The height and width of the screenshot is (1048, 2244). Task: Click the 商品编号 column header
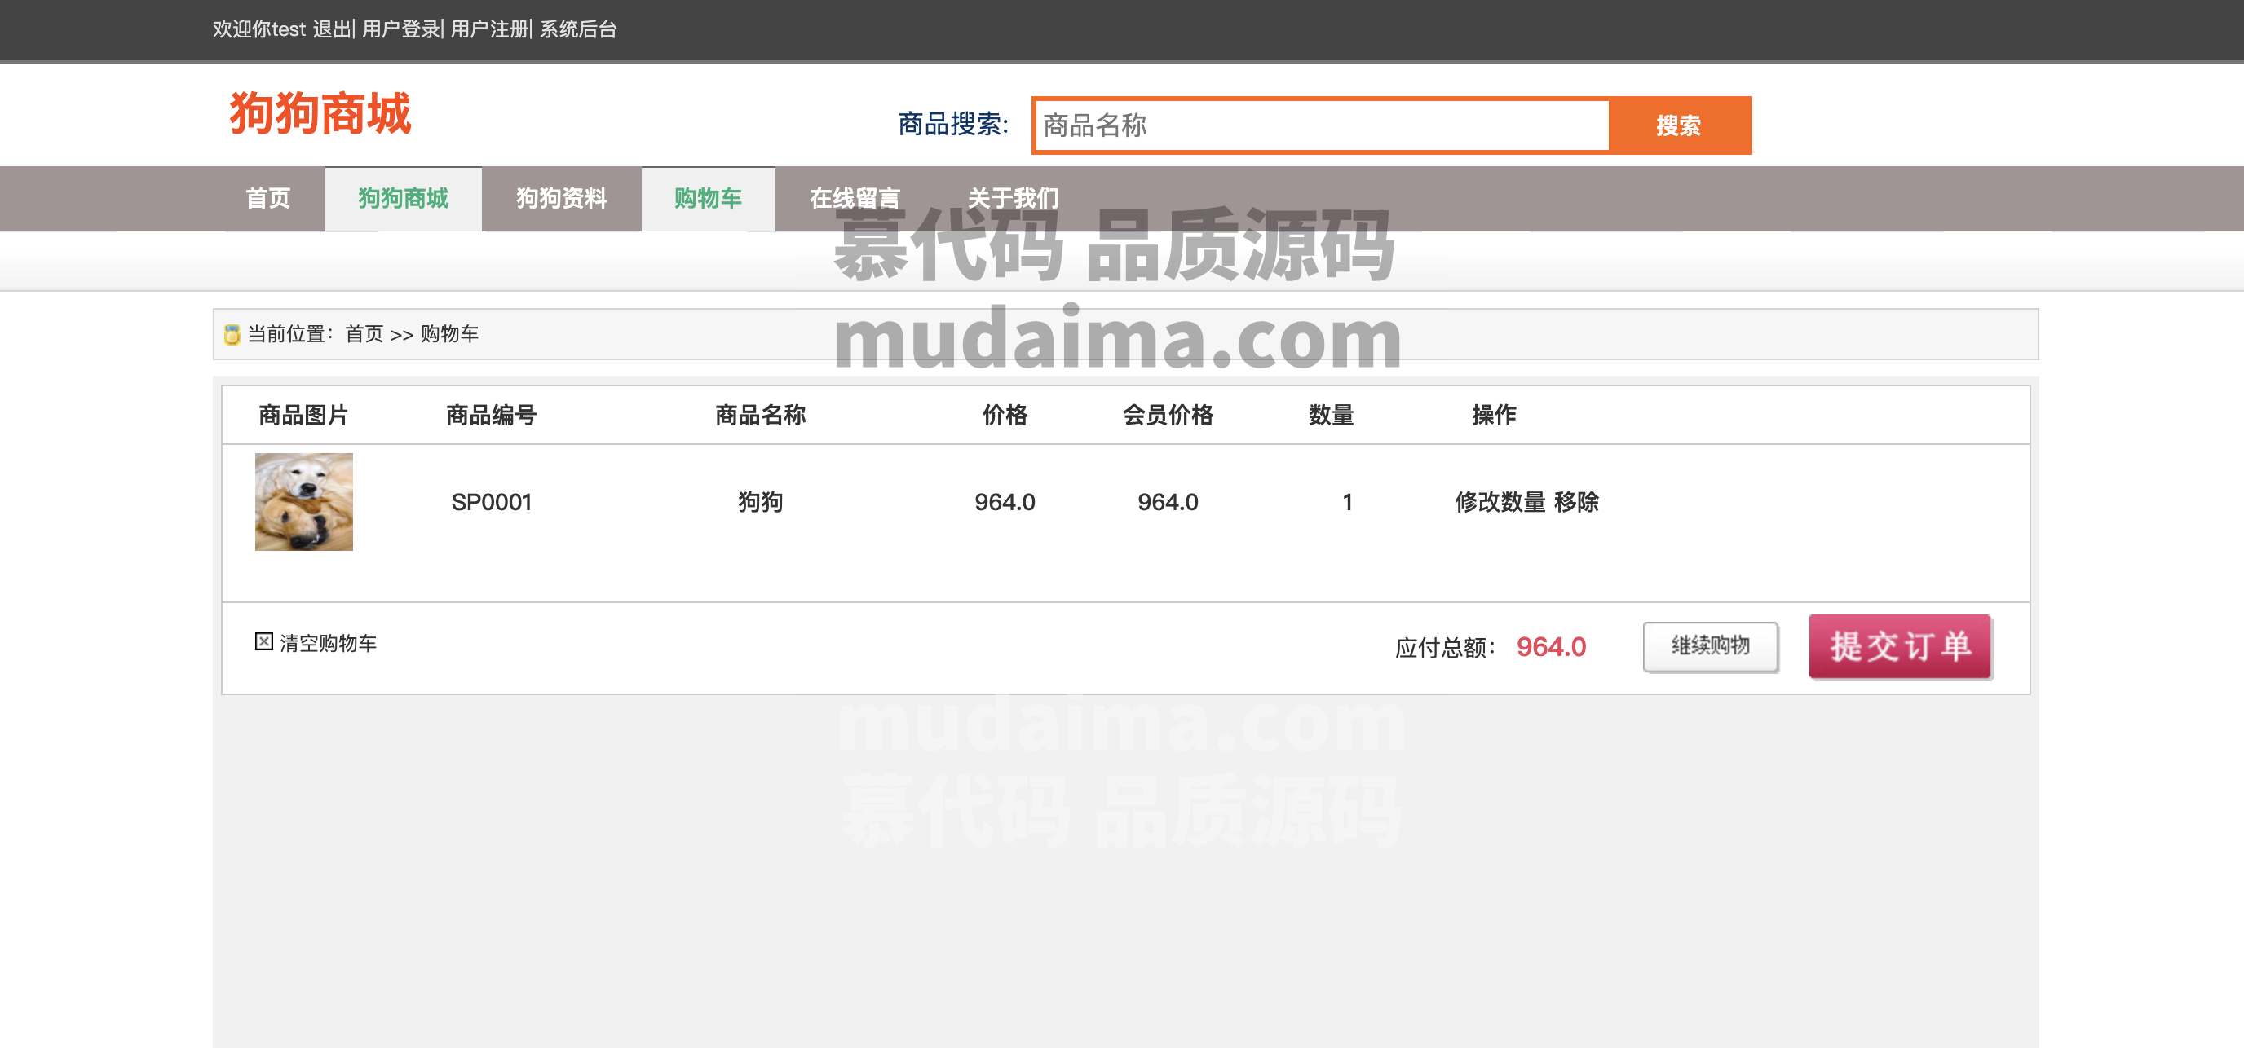point(492,415)
